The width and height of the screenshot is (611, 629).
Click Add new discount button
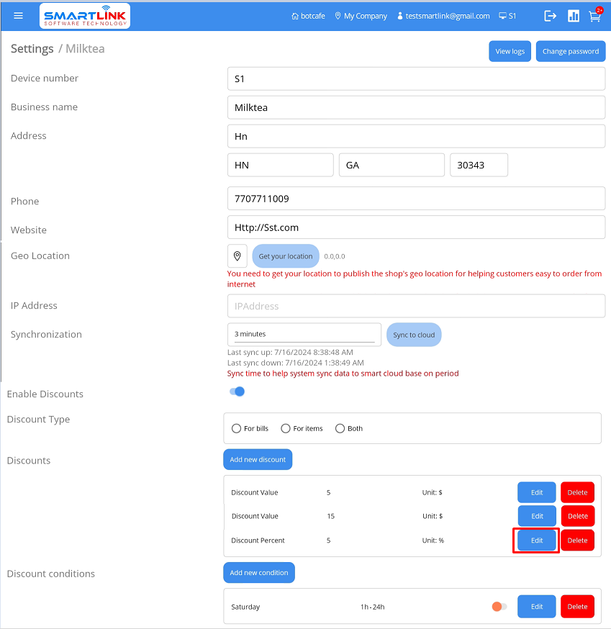click(258, 459)
